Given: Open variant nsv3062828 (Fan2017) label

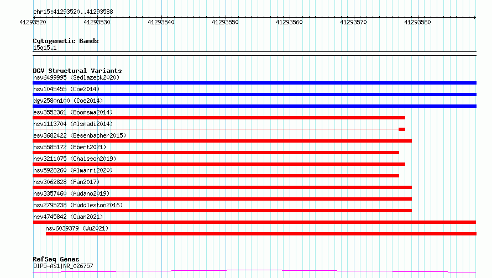Looking at the screenshot, I should [66, 182].
